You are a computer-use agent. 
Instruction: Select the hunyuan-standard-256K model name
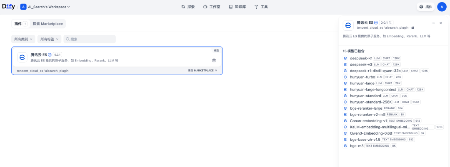coord(371,102)
